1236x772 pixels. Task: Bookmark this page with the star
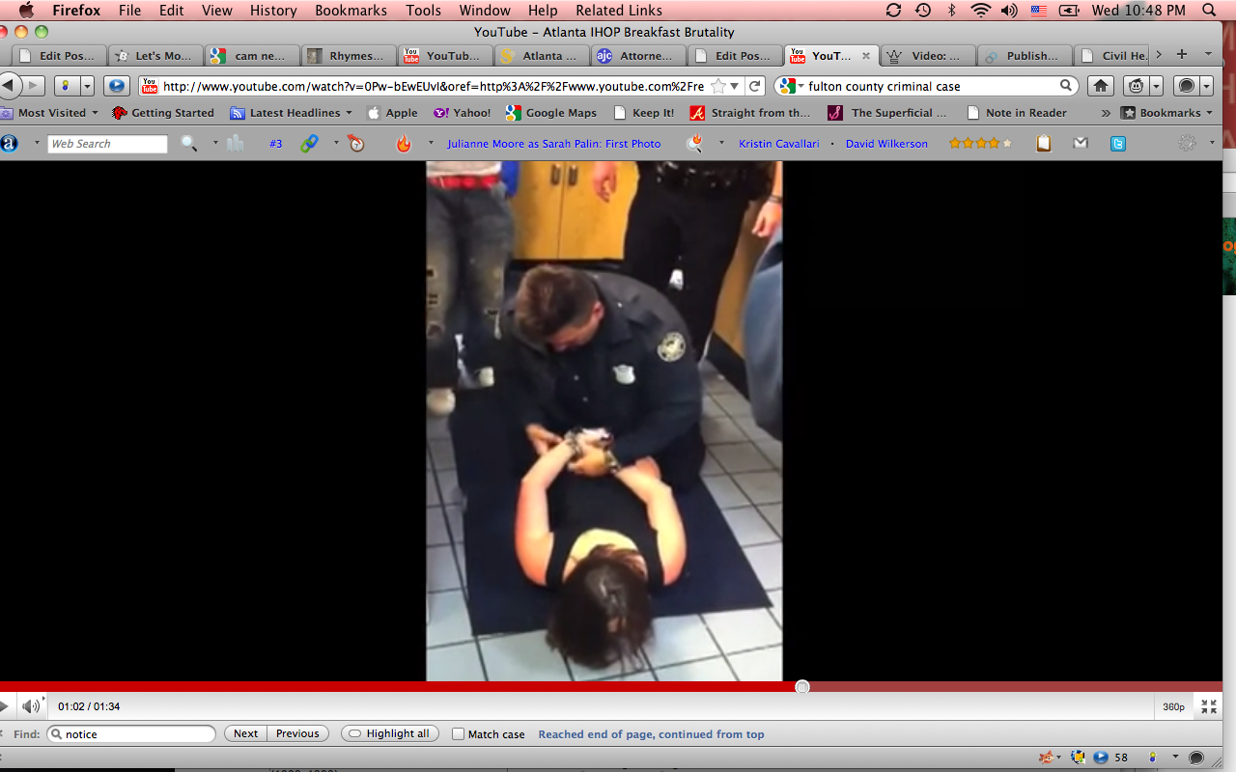[717, 86]
